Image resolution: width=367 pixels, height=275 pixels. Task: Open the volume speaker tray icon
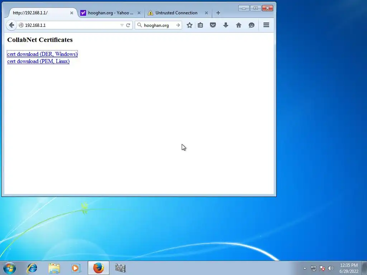[331, 268]
